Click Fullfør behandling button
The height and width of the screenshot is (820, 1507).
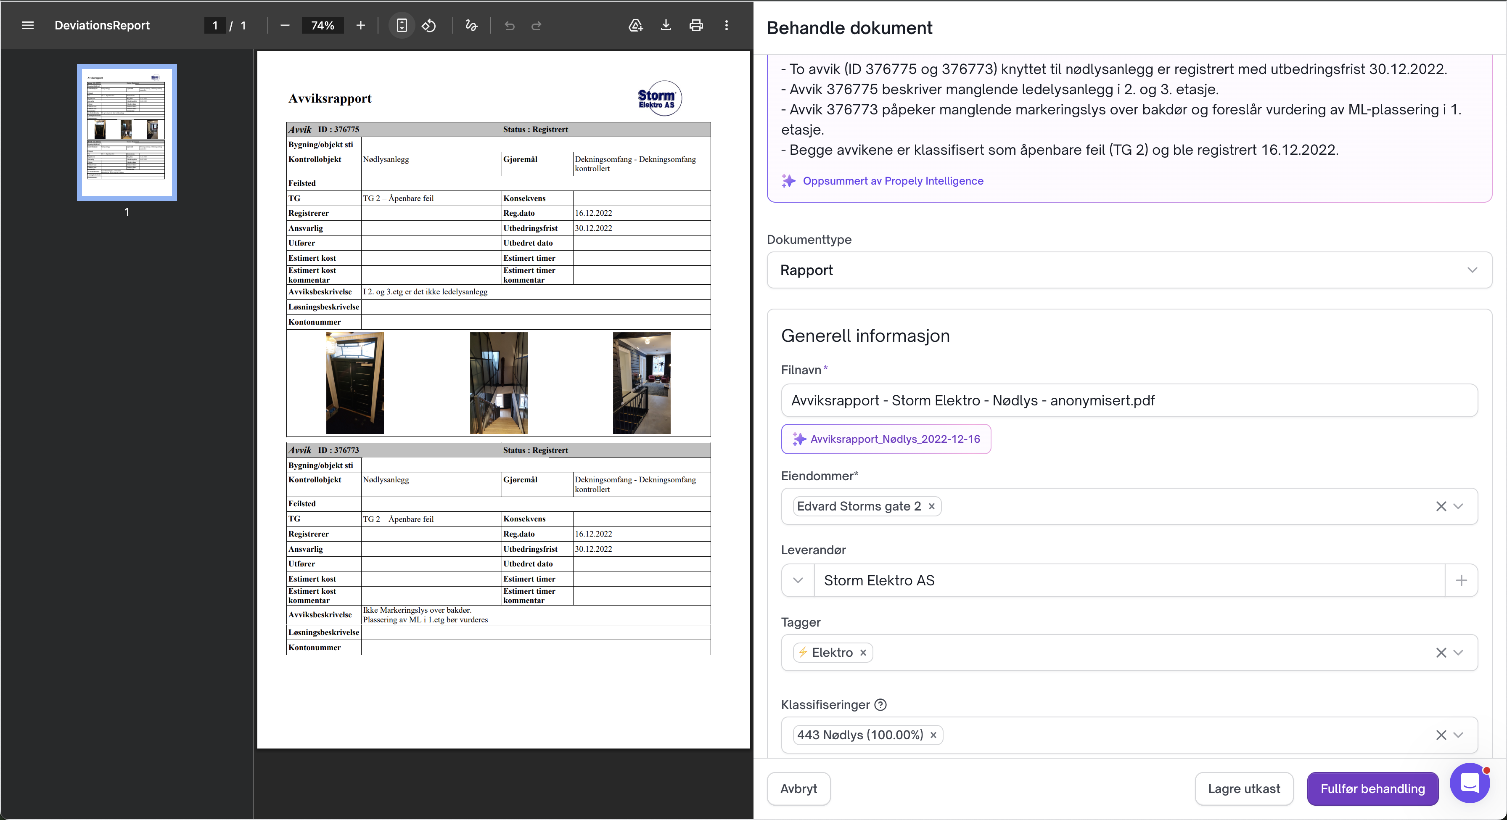(1372, 788)
